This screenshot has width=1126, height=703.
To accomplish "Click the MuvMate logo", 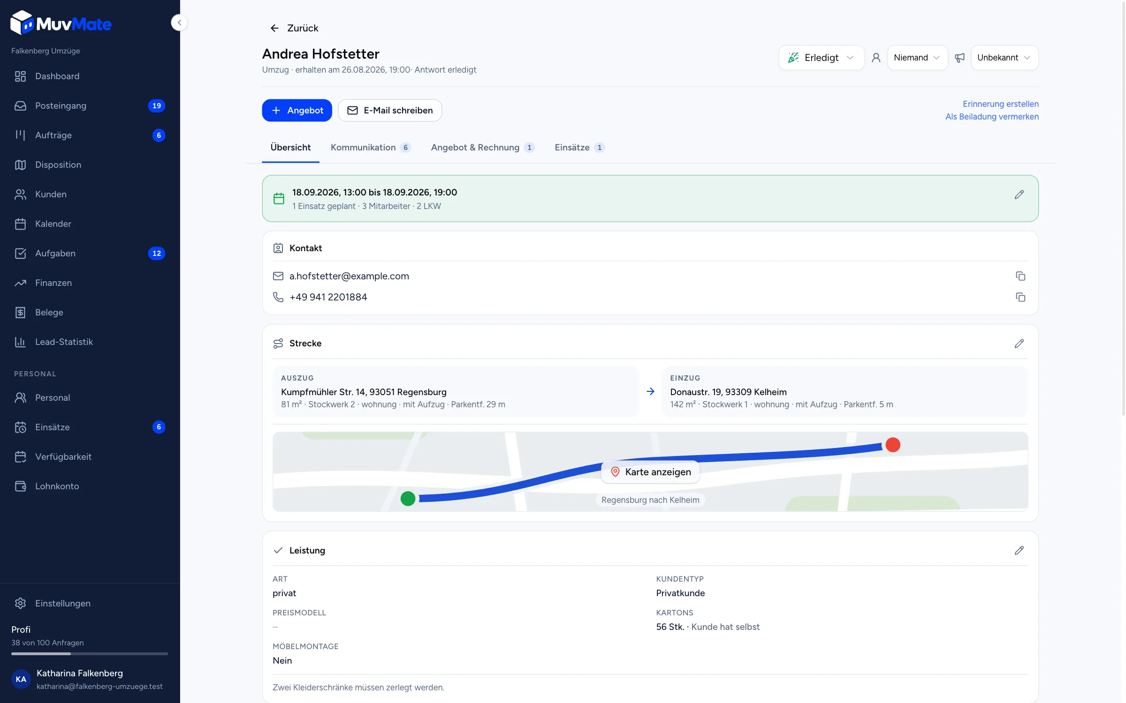I will pos(61,23).
